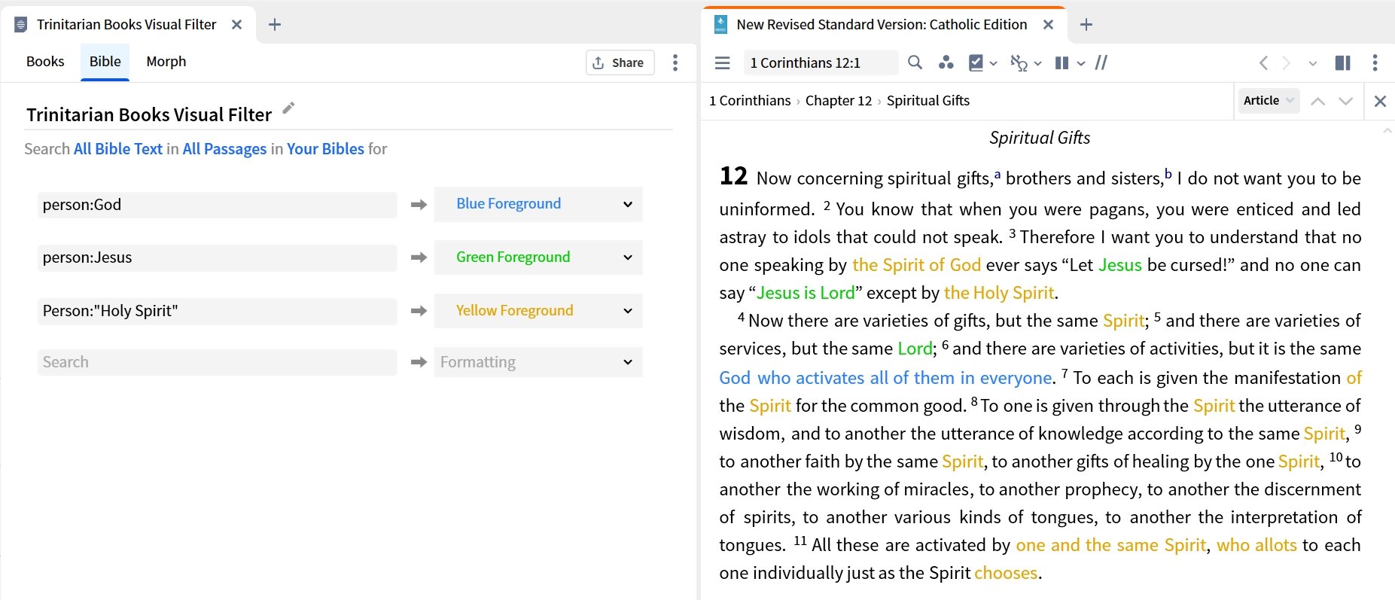The image size is (1395, 600).
Task: Close the New Revised Standard Version tab
Action: [x=1048, y=24]
